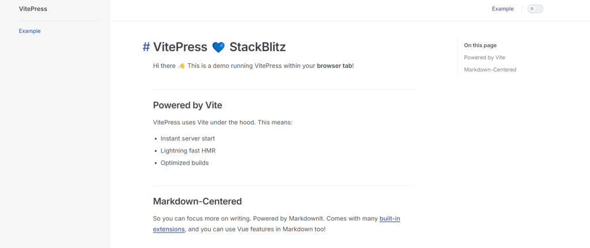The image size is (590, 248).
Task: Click the bold browser tab text
Action: coord(334,66)
